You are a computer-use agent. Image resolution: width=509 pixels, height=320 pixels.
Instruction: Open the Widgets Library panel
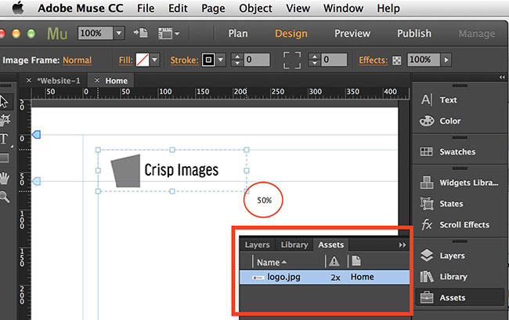point(460,183)
